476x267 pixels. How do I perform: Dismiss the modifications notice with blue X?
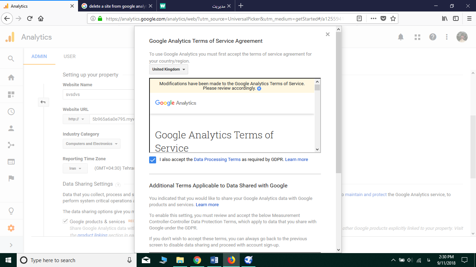pyautogui.click(x=259, y=88)
